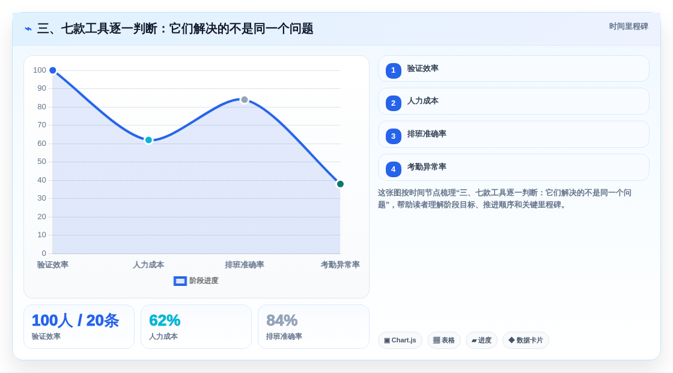673x373 pixels.
Task: Click the Chart.js tag chip
Action: pyautogui.click(x=400, y=341)
